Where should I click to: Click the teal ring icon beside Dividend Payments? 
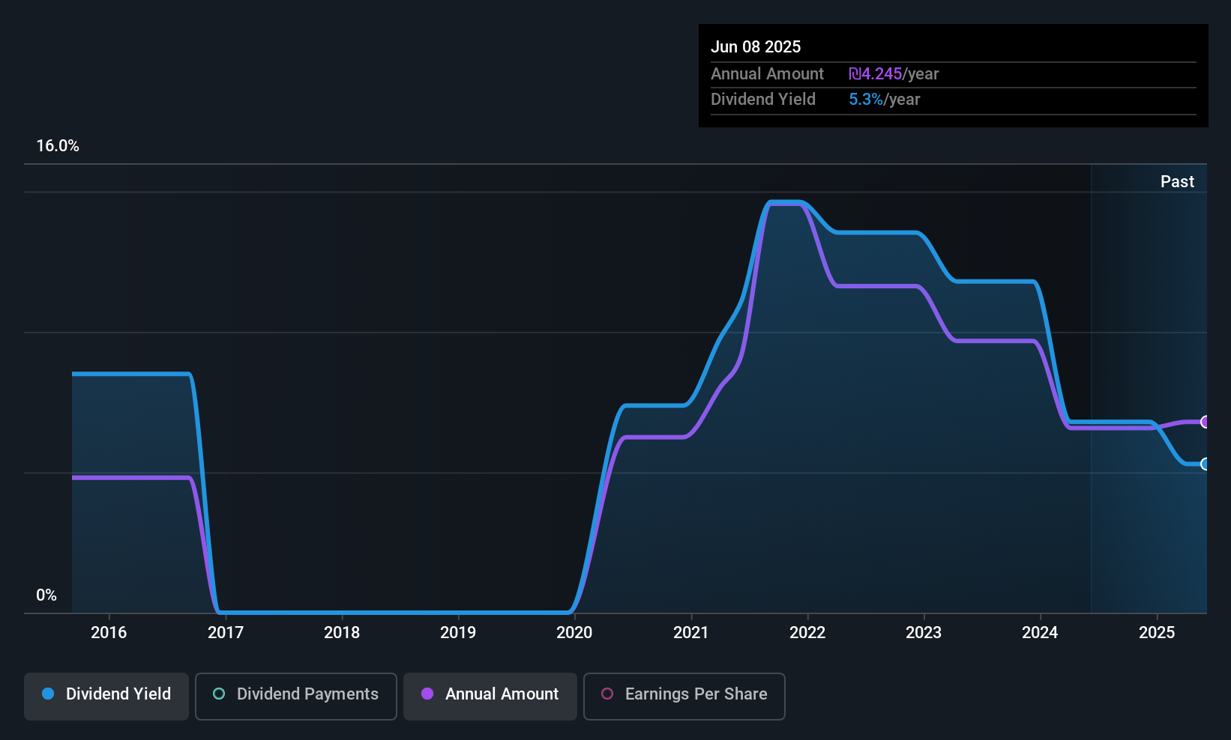[219, 694]
